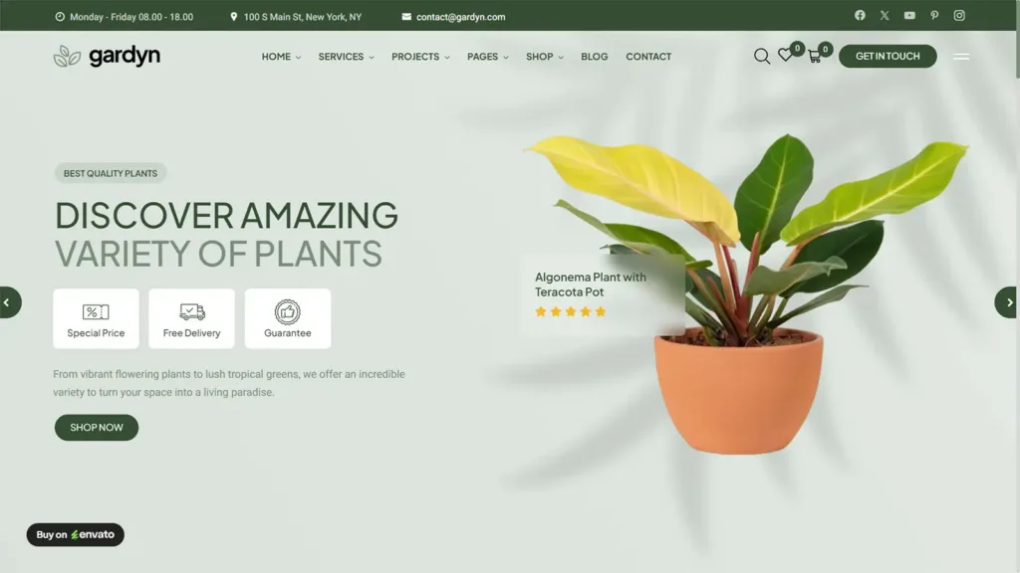Click the search magnifier icon
This screenshot has height=573, width=1020.
(762, 57)
